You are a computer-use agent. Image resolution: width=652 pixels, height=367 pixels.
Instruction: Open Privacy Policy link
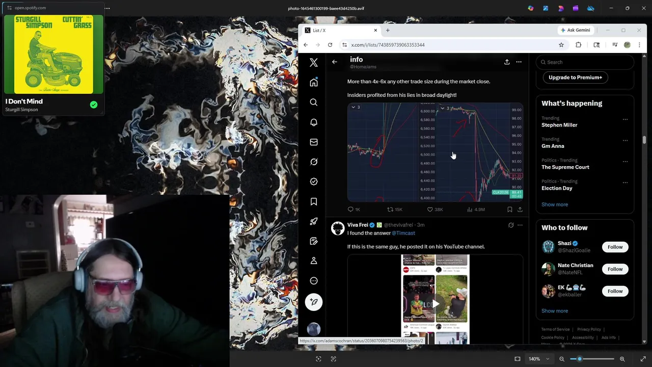(589, 329)
